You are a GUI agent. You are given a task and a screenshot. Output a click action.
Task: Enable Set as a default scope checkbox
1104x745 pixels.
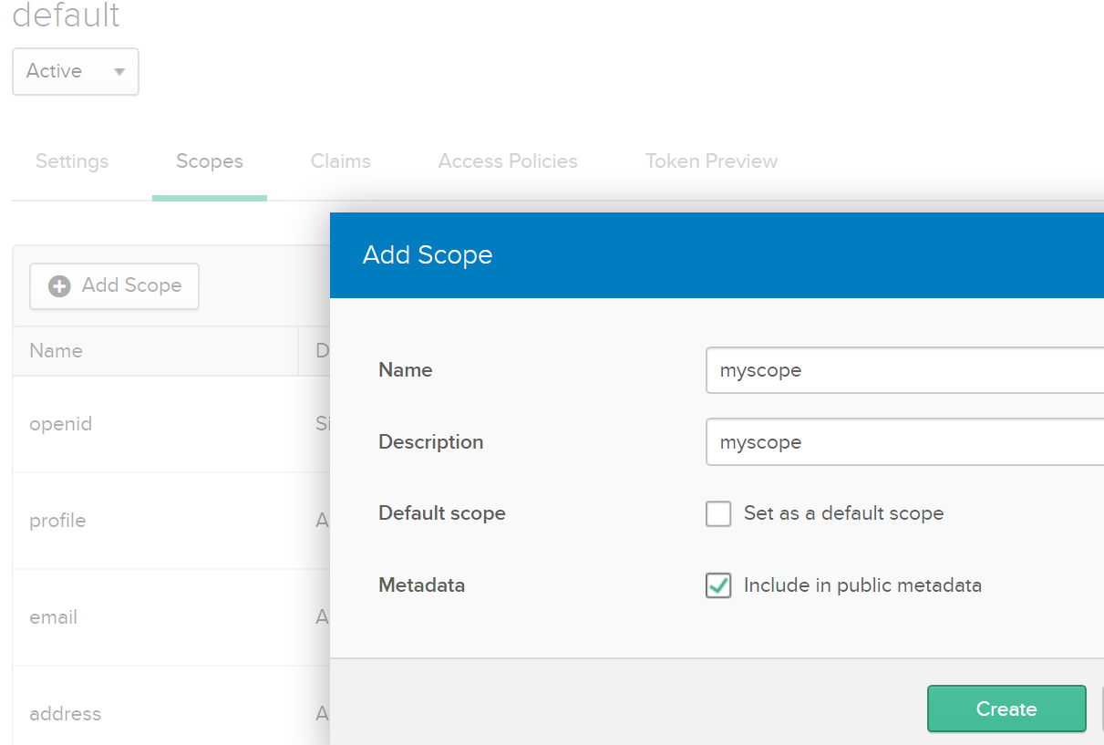pos(718,513)
